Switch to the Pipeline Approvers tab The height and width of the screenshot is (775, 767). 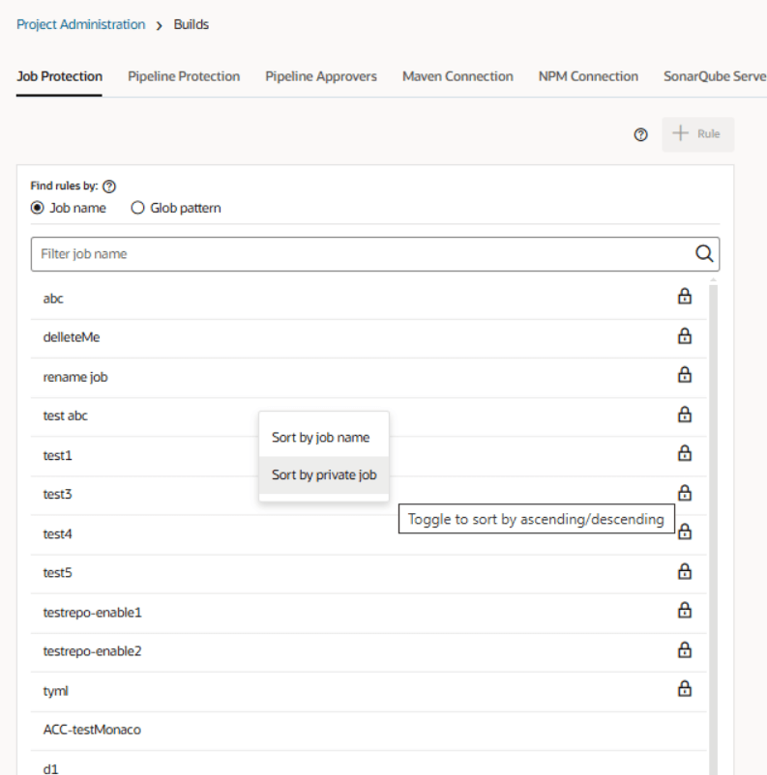tap(321, 75)
